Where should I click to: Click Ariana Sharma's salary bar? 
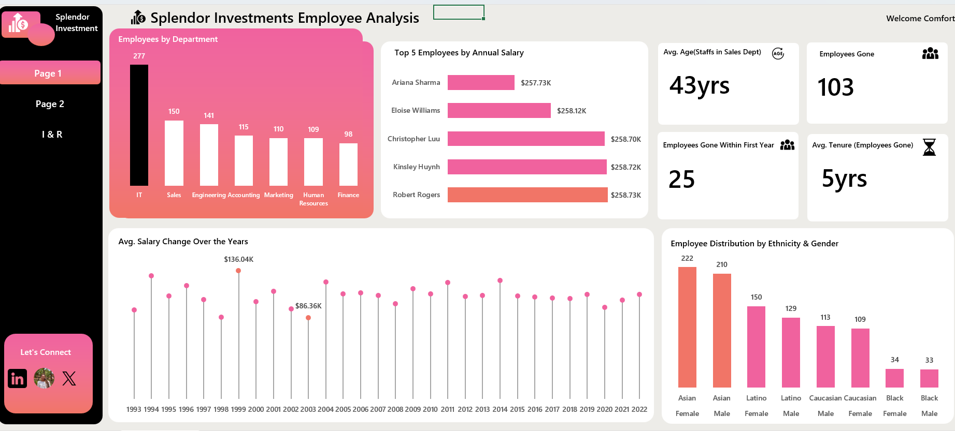tap(481, 83)
